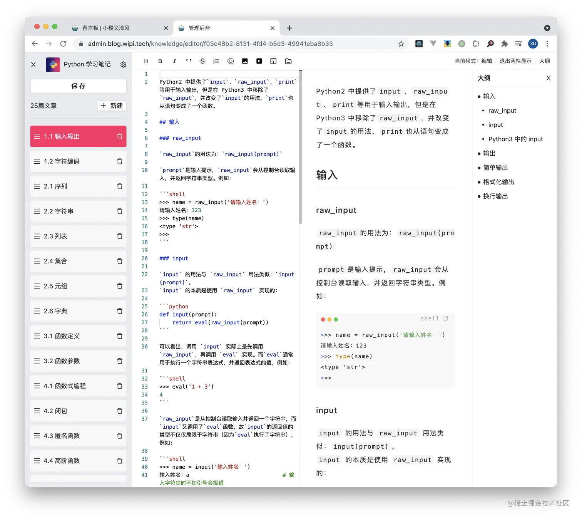Insert ordered list icon
This screenshot has height=520, width=582.
tap(216, 61)
